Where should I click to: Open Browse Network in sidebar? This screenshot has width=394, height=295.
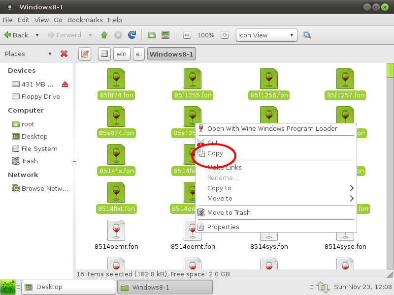[x=40, y=188]
